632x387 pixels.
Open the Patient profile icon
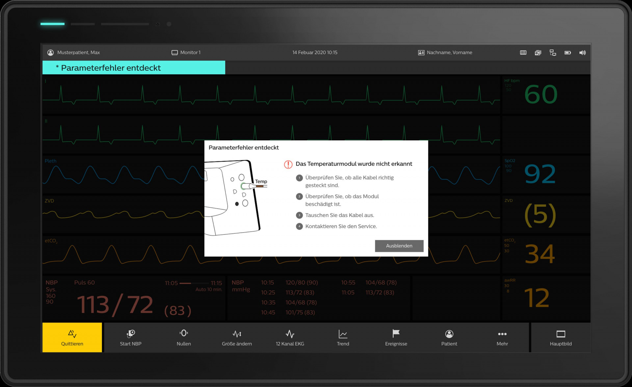pyautogui.click(x=449, y=337)
